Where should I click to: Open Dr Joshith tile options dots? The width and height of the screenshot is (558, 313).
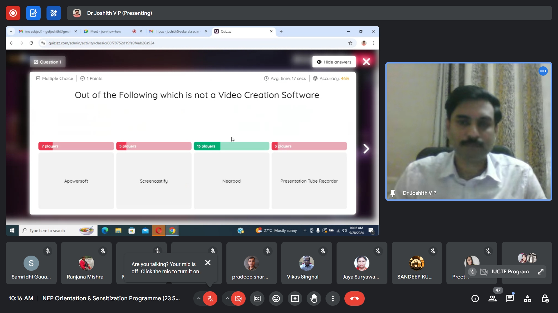(543, 71)
